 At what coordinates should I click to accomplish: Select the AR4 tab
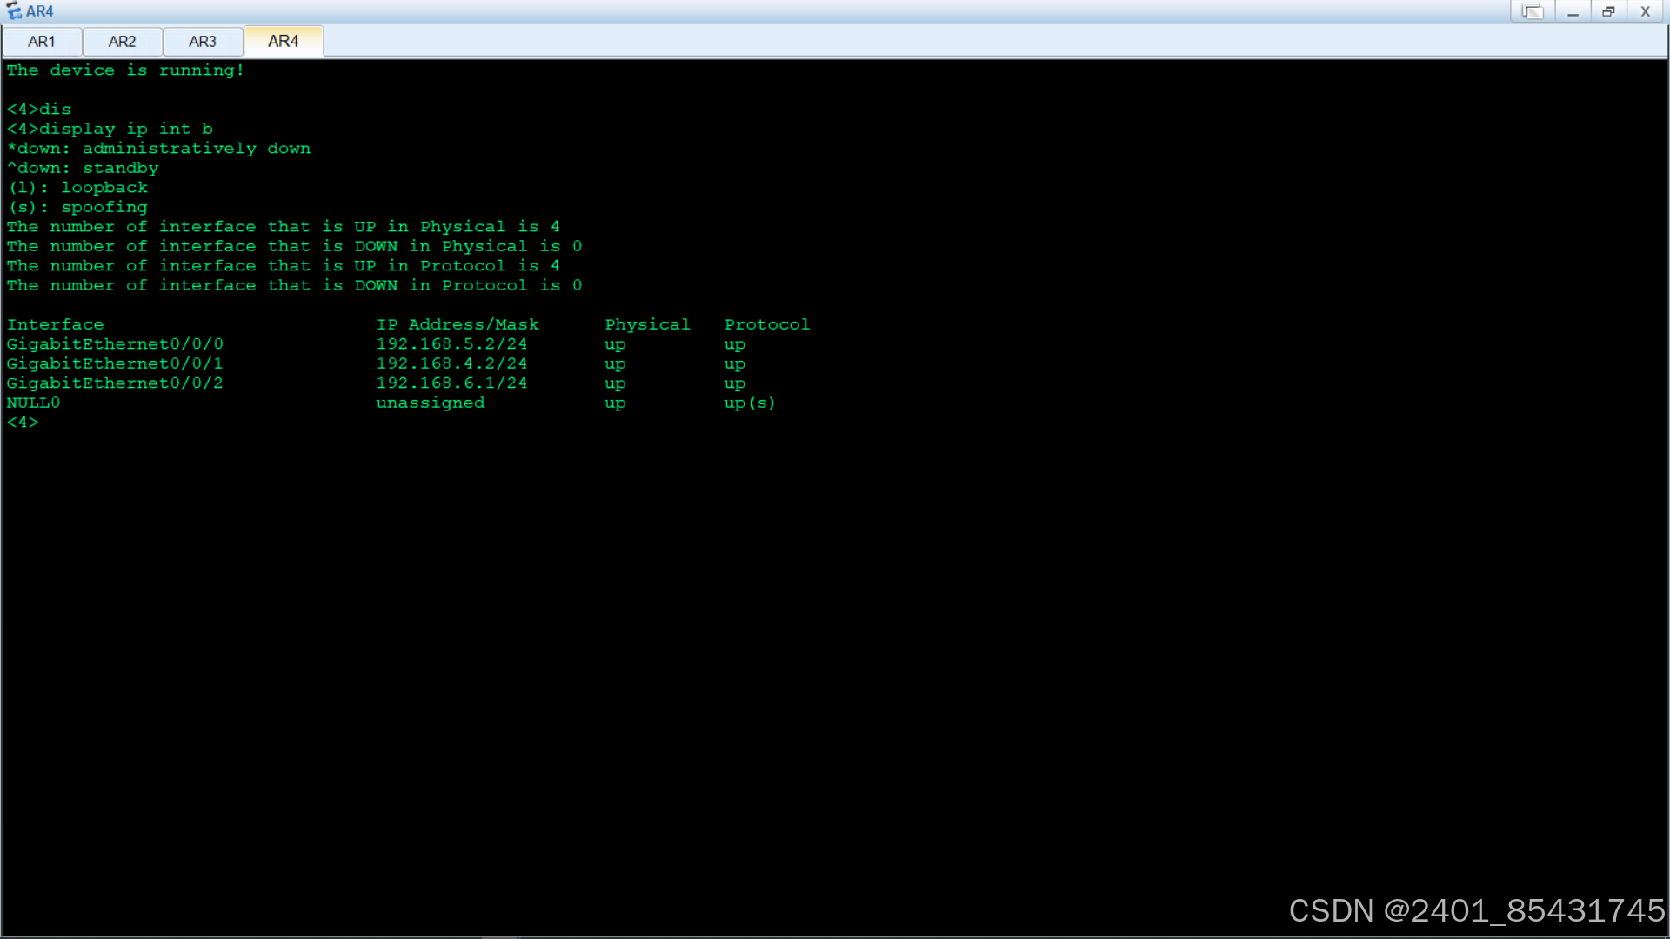pyautogui.click(x=284, y=41)
